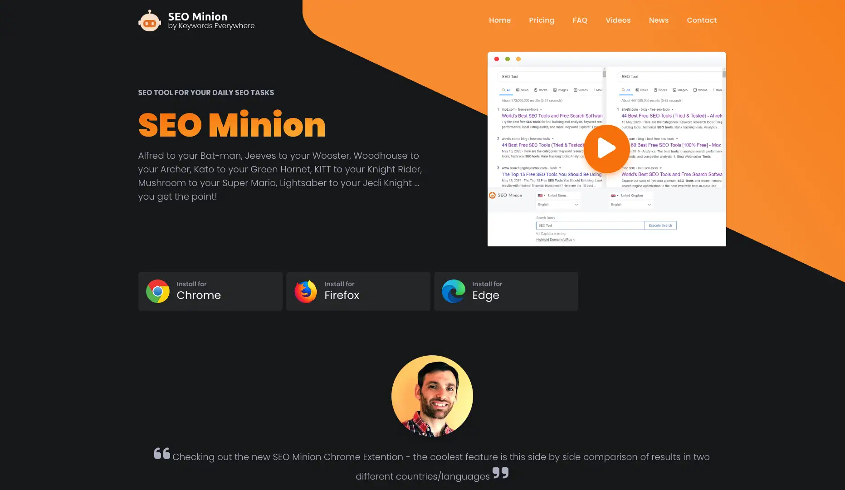Expand Highlight Domains/URLs in the preview
The height and width of the screenshot is (490, 845).
pos(556,240)
